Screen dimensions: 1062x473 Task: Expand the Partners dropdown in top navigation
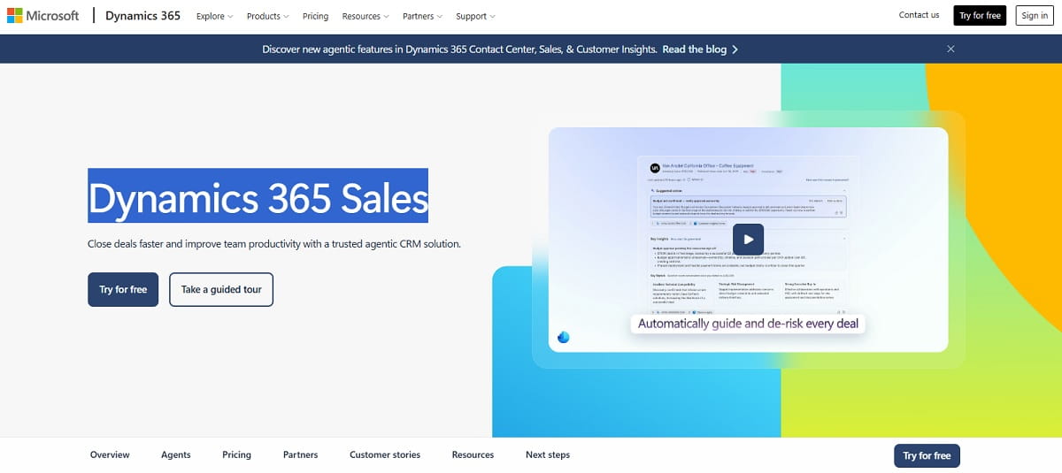[x=423, y=16]
